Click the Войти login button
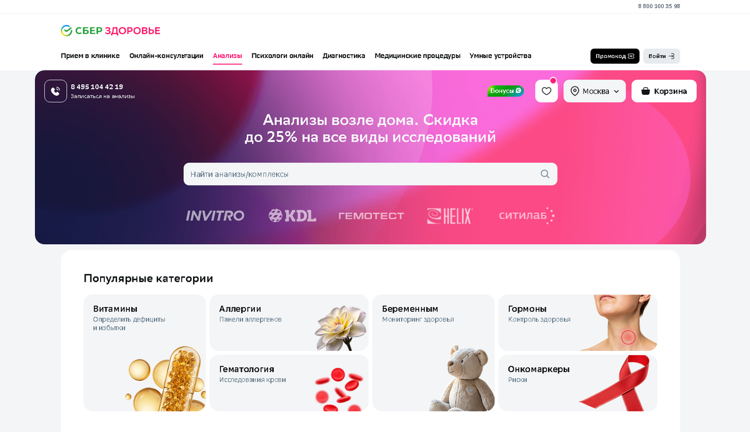 (661, 56)
